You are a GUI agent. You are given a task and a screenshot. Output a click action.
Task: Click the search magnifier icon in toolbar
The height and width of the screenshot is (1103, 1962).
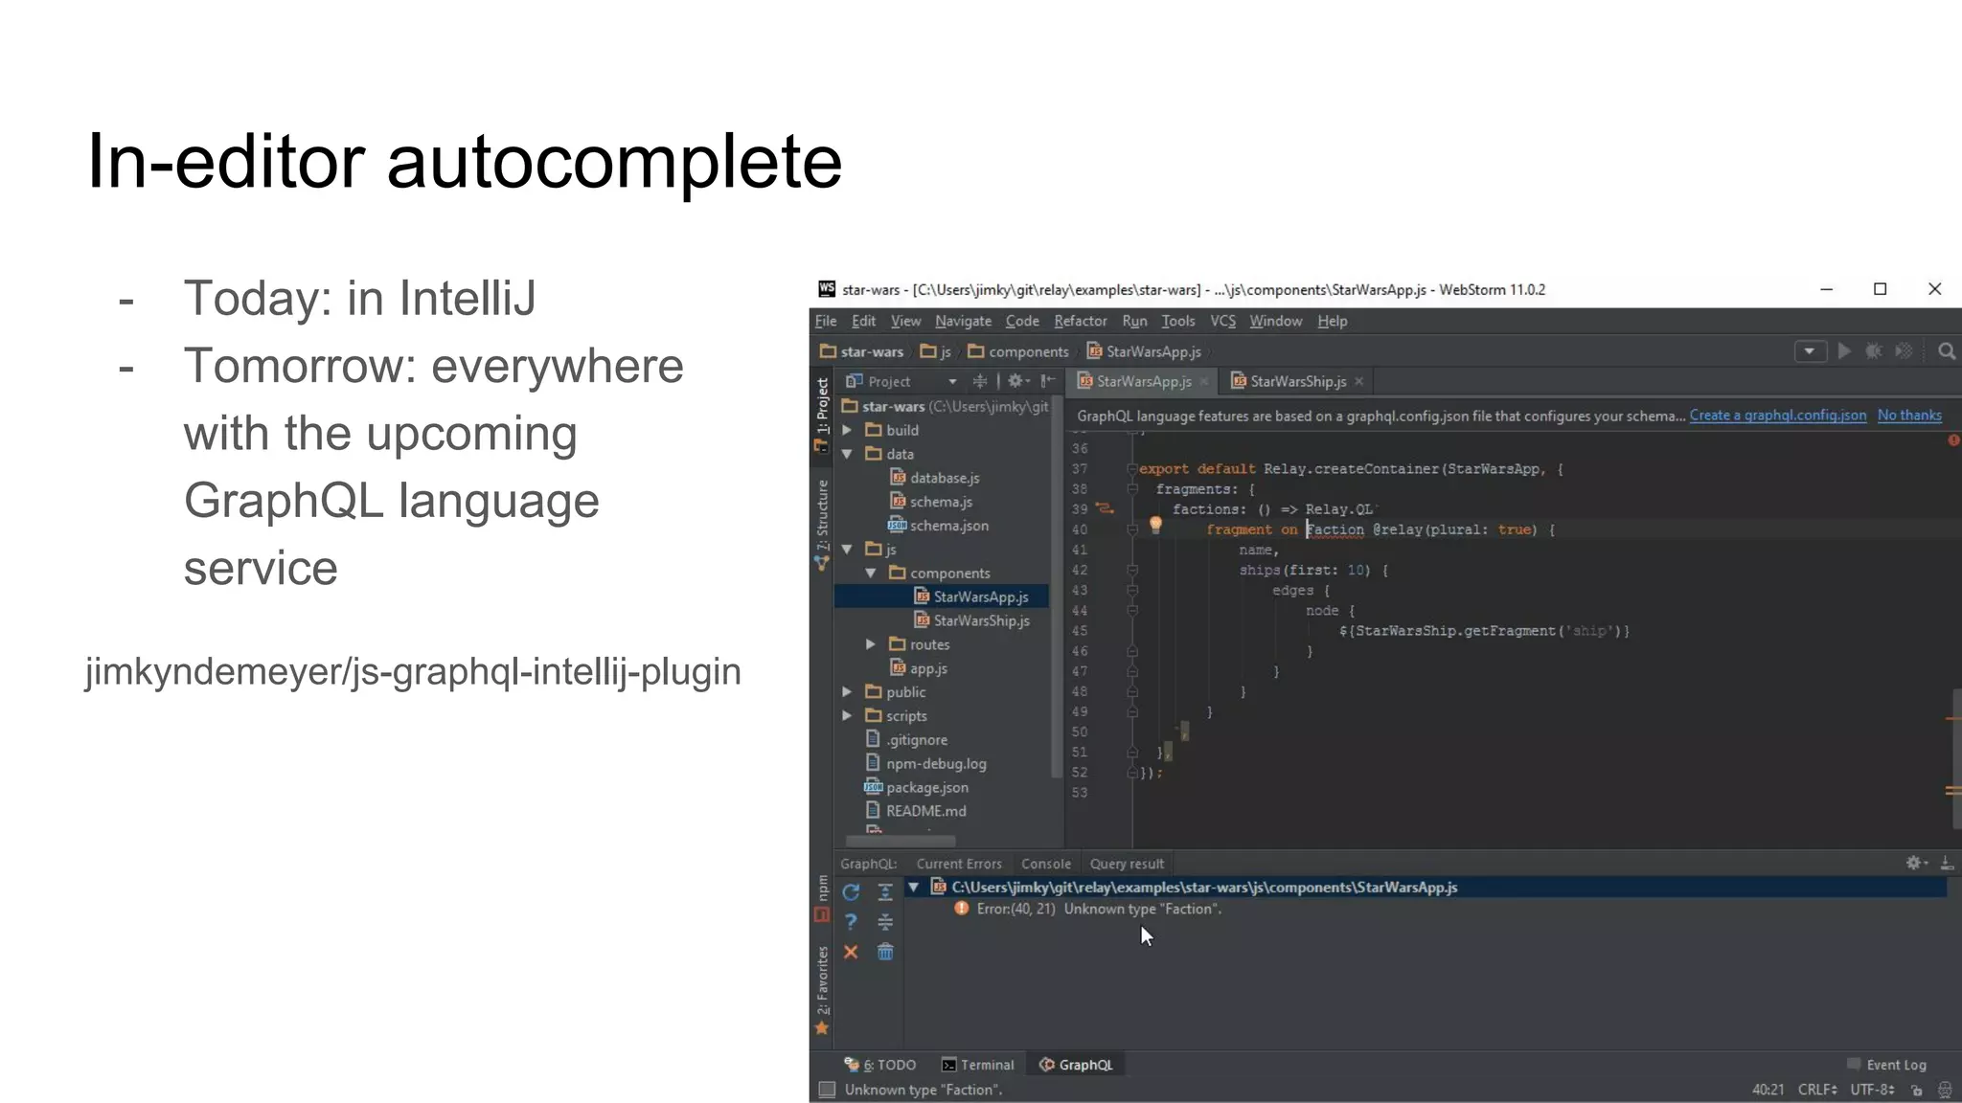coord(1946,351)
